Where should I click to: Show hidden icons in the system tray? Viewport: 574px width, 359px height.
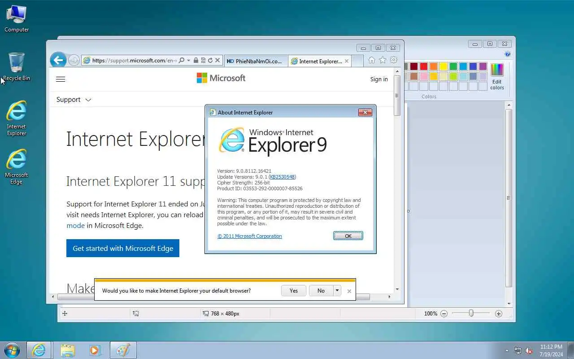pos(507,350)
